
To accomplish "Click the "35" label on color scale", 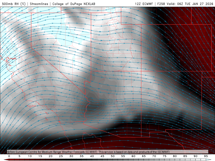I will [82, 156].
